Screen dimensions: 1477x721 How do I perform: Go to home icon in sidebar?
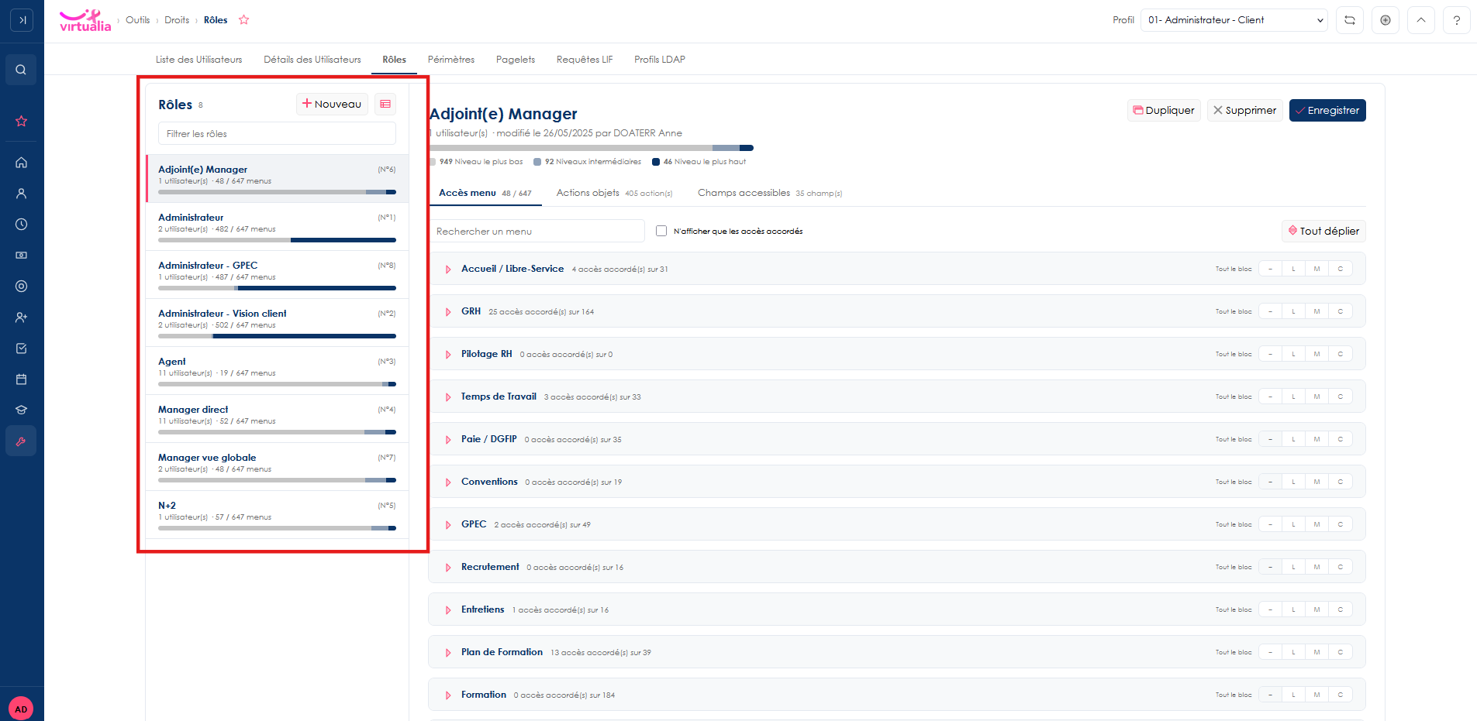coord(21,163)
